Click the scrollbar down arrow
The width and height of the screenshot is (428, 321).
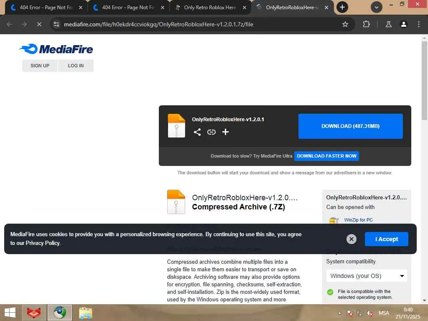coord(424,300)
